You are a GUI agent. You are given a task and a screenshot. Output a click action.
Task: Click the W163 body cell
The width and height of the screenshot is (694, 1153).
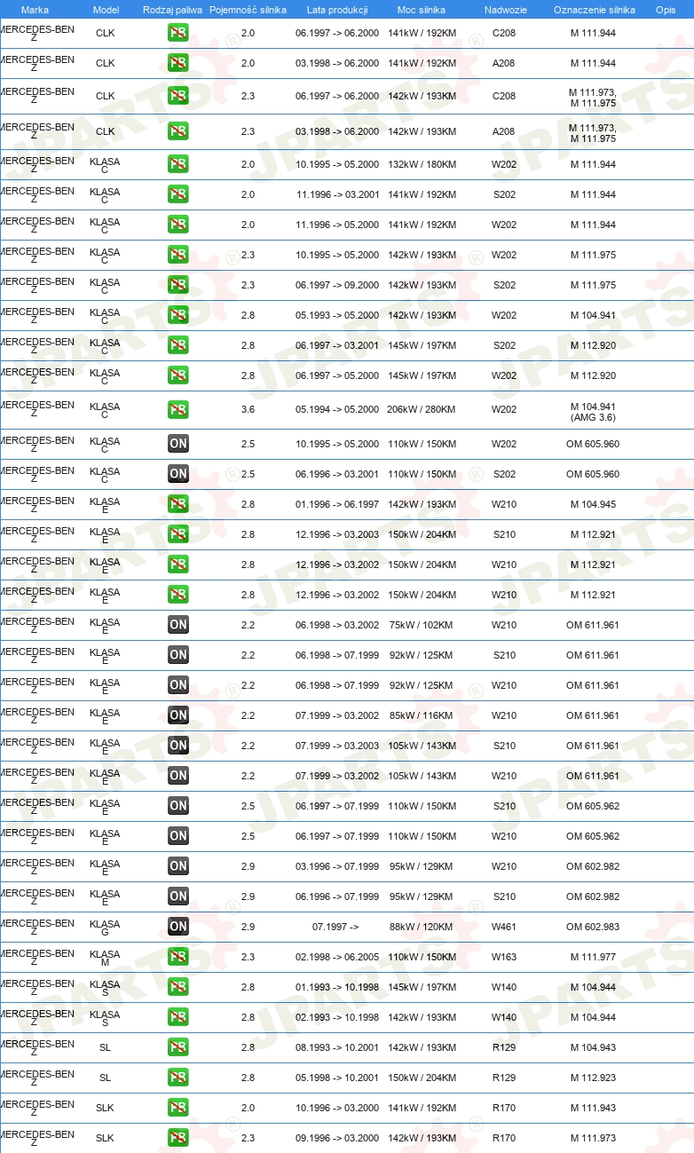(x=503, y=958)
